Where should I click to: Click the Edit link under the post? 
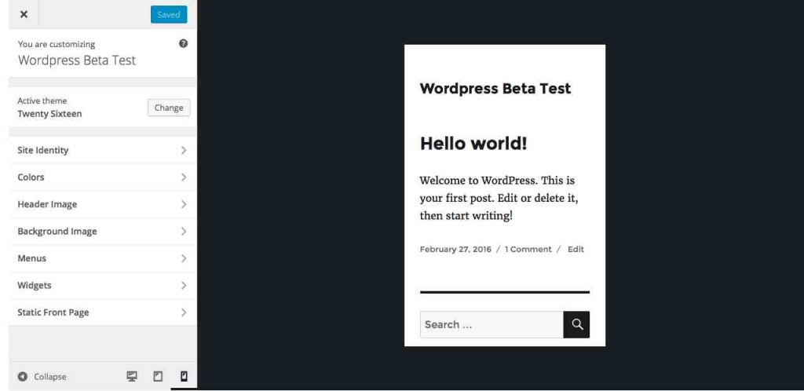tap(576, 249)
